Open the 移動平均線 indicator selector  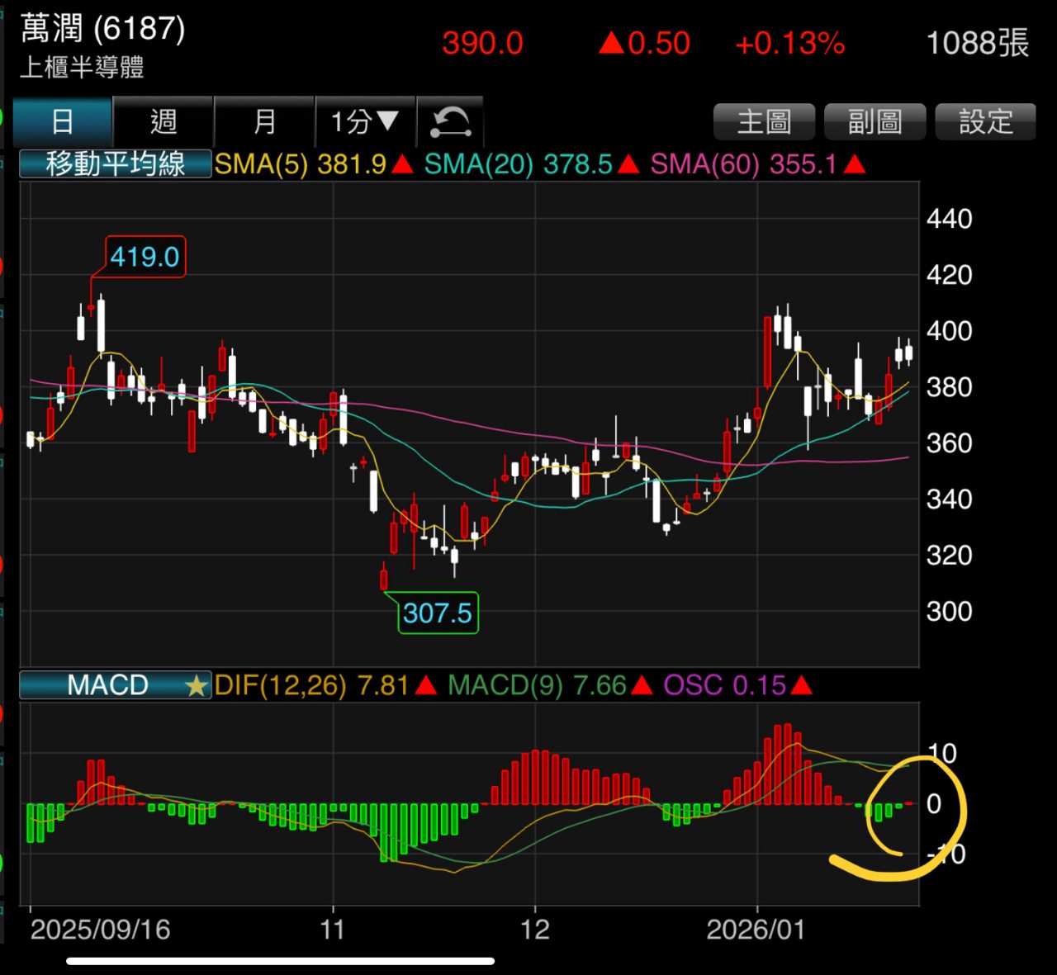(x=115, y=164)
